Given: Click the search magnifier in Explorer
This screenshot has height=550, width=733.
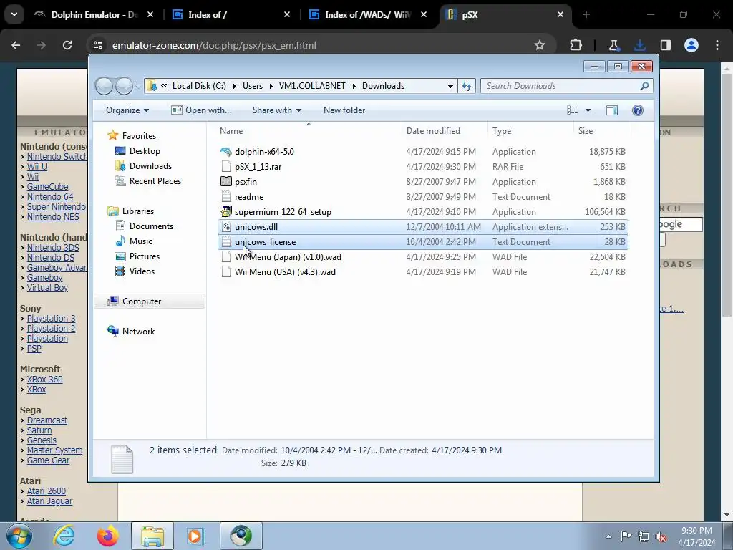Looking at the screenshot, I should coord(644,86).
